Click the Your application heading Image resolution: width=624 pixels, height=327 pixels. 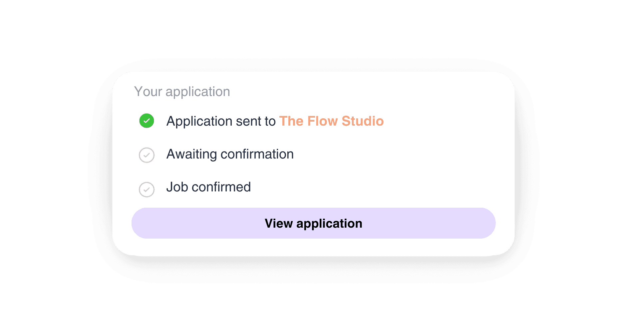point(182,92)
